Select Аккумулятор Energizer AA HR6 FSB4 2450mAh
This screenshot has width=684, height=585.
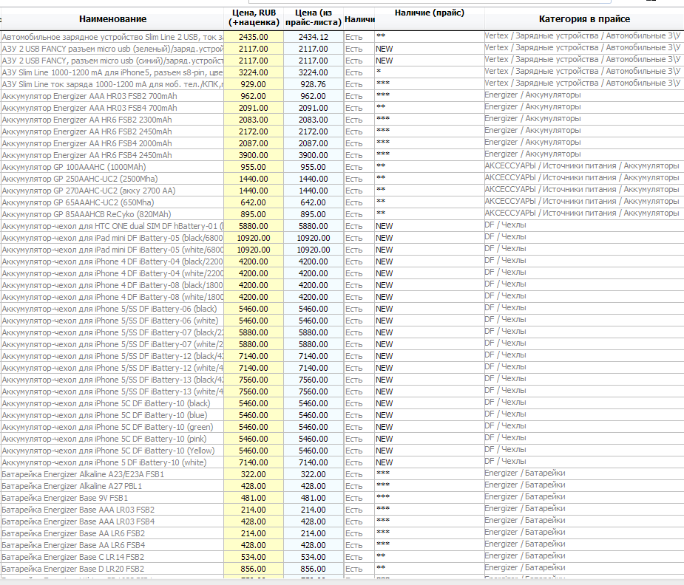(x=112, y=155)
